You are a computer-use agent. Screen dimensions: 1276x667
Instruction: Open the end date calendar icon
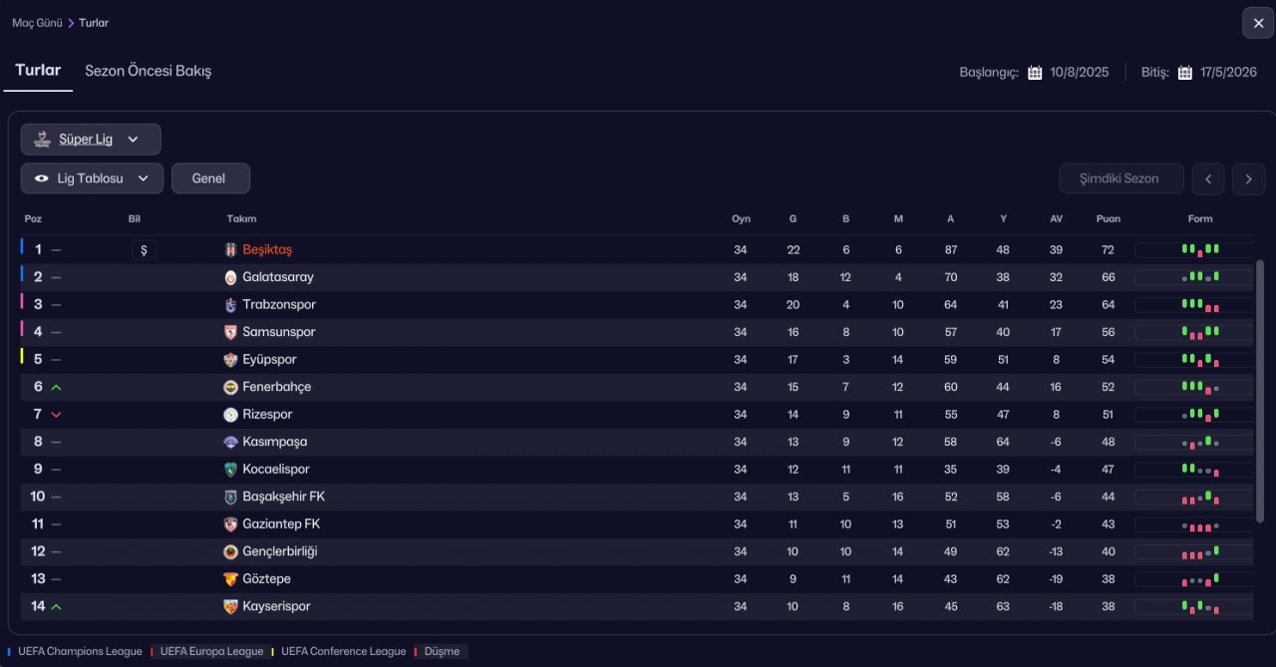(x=1185, y=73)
